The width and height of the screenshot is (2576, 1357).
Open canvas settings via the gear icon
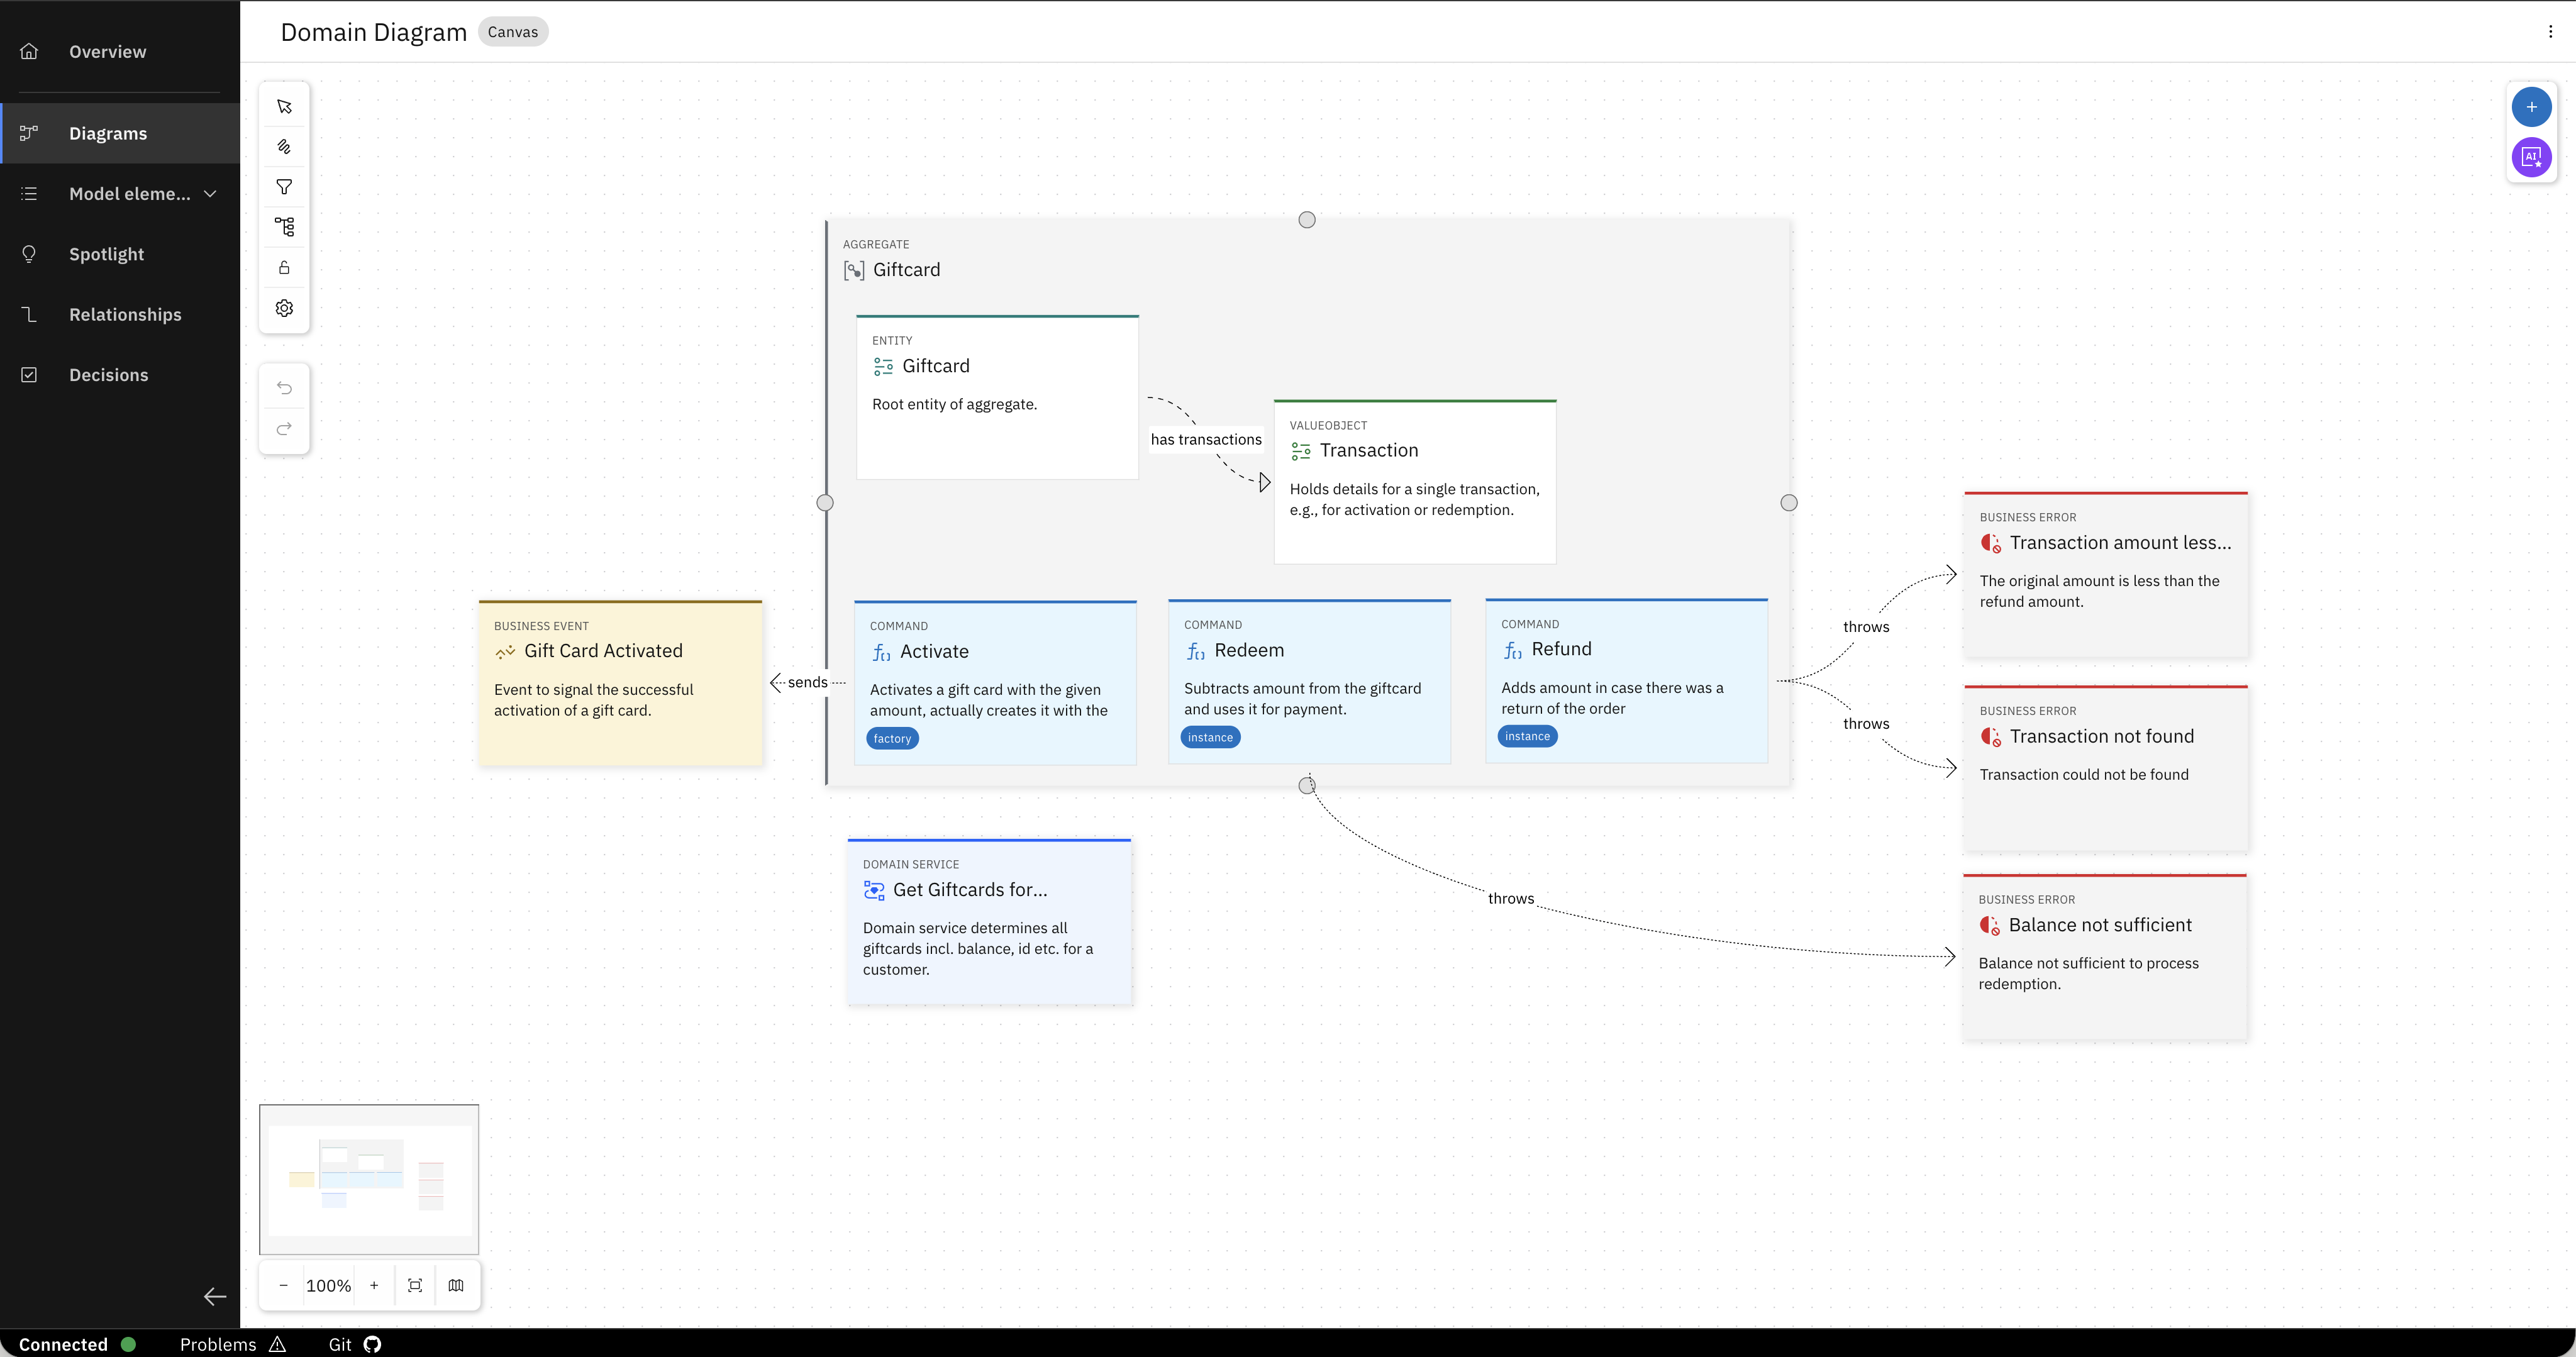tap(284, 308)
